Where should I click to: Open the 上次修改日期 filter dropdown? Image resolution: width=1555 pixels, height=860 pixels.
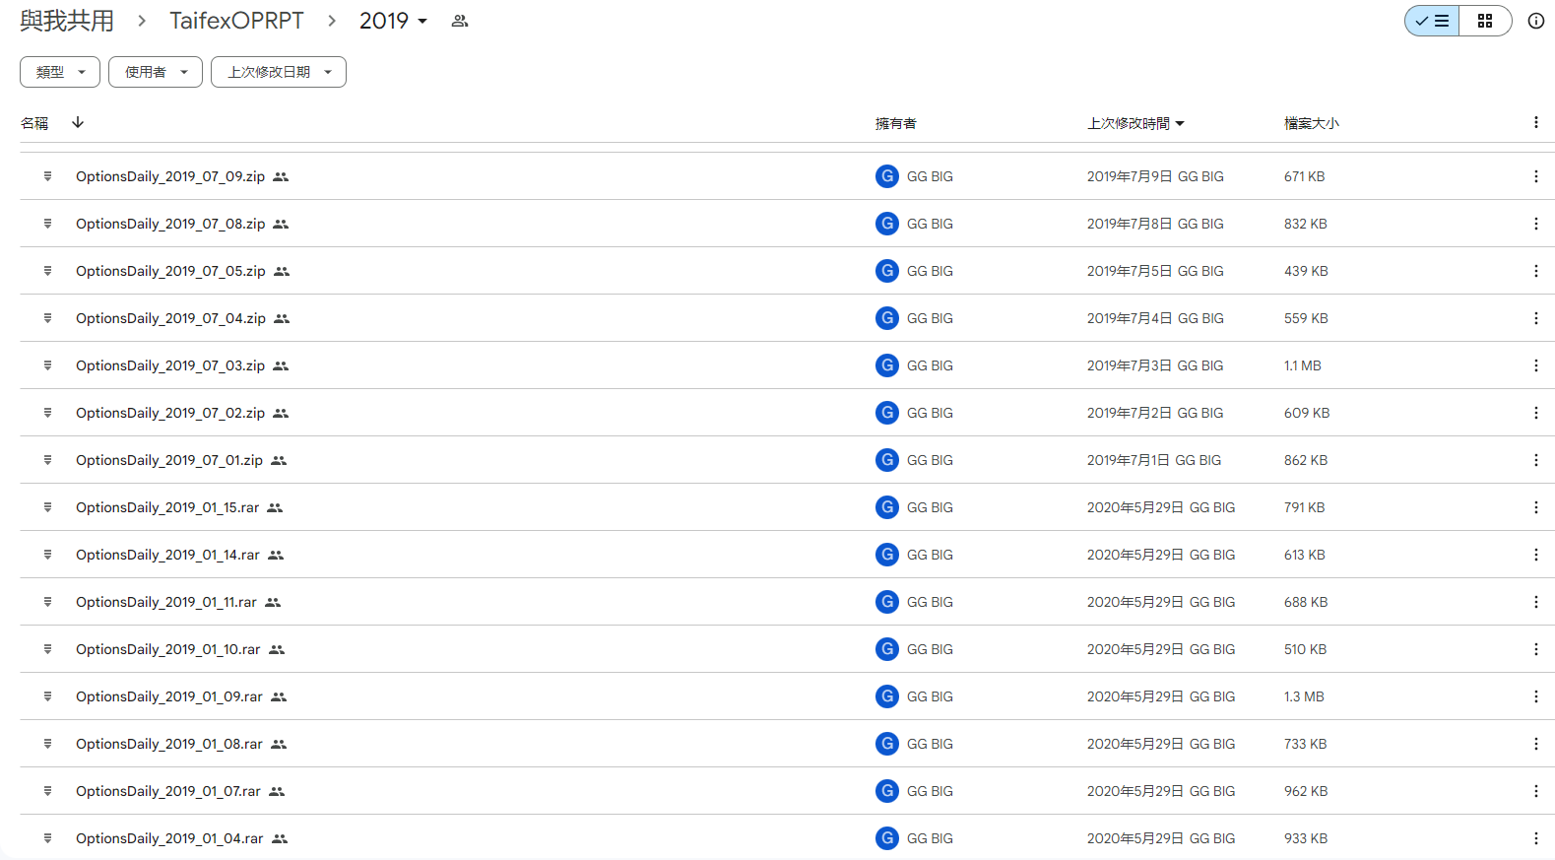[279, 72]
